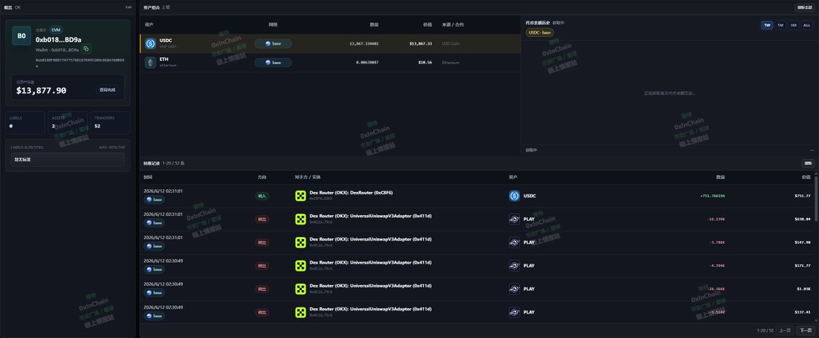Click the OKX icon in the $171.77 transfer row
This screenshot has width=819, height=338.
300,266
